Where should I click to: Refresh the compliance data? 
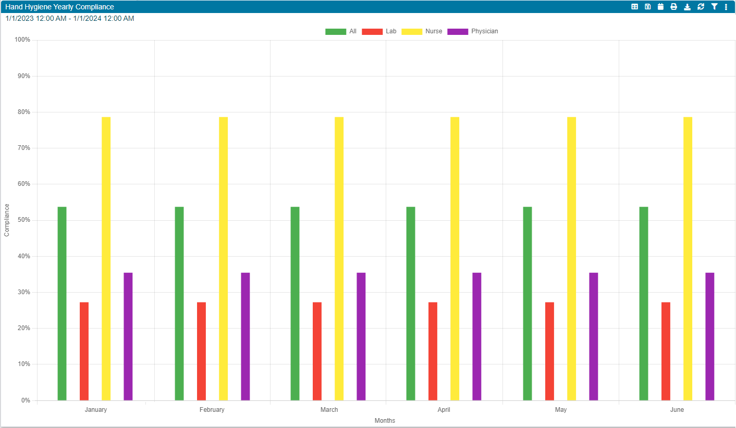pyautogui.click(x=701, y=7)
